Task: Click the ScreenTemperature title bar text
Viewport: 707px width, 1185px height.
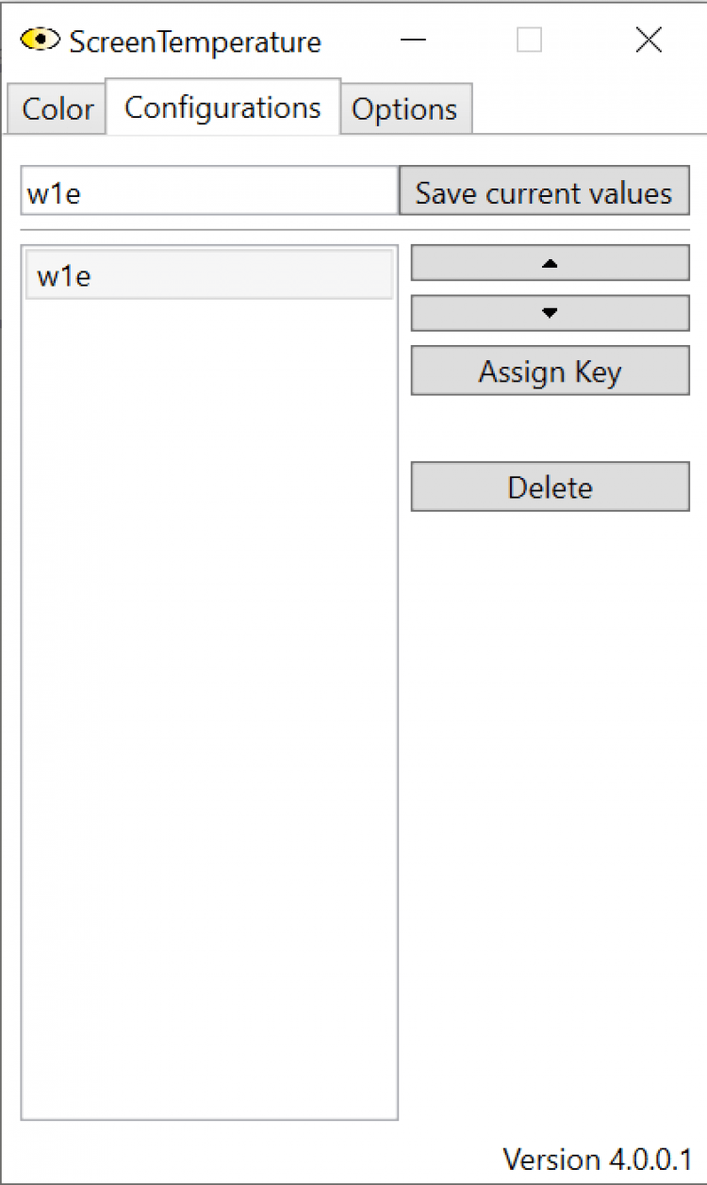Action: 195,42
